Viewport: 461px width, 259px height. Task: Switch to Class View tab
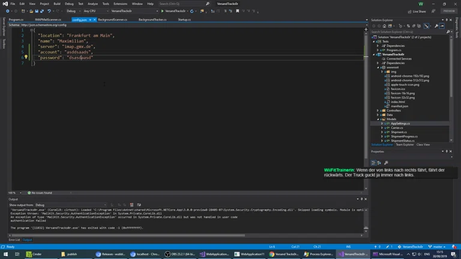(423, 144)
